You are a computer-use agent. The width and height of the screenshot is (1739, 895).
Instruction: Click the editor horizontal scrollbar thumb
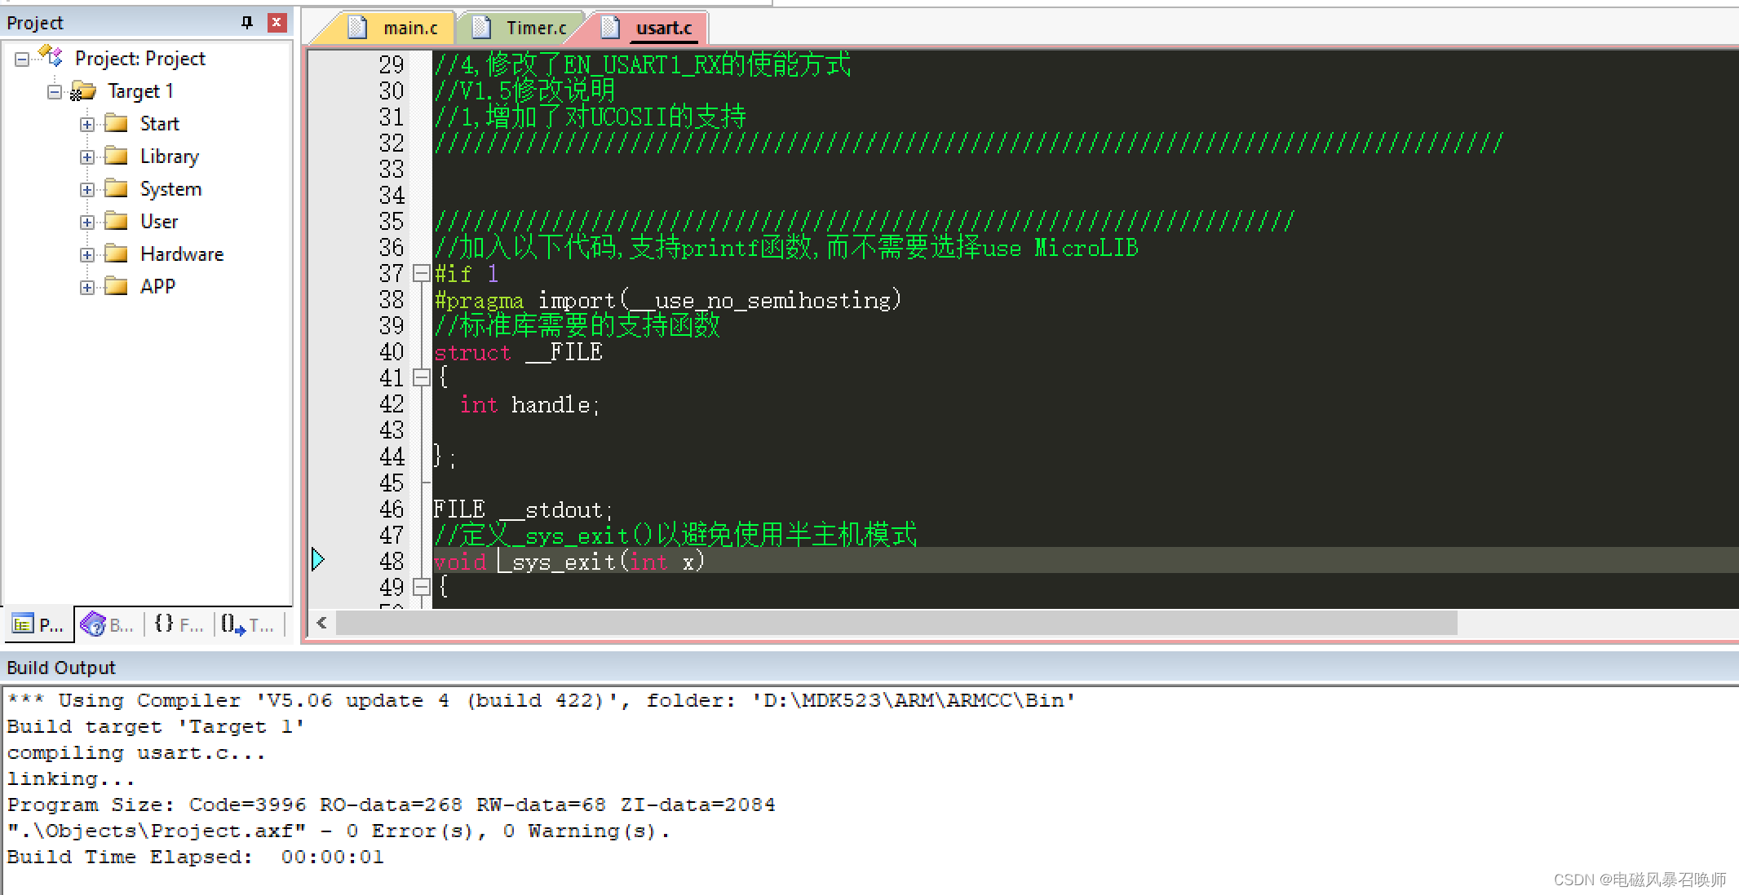[896, 624]
